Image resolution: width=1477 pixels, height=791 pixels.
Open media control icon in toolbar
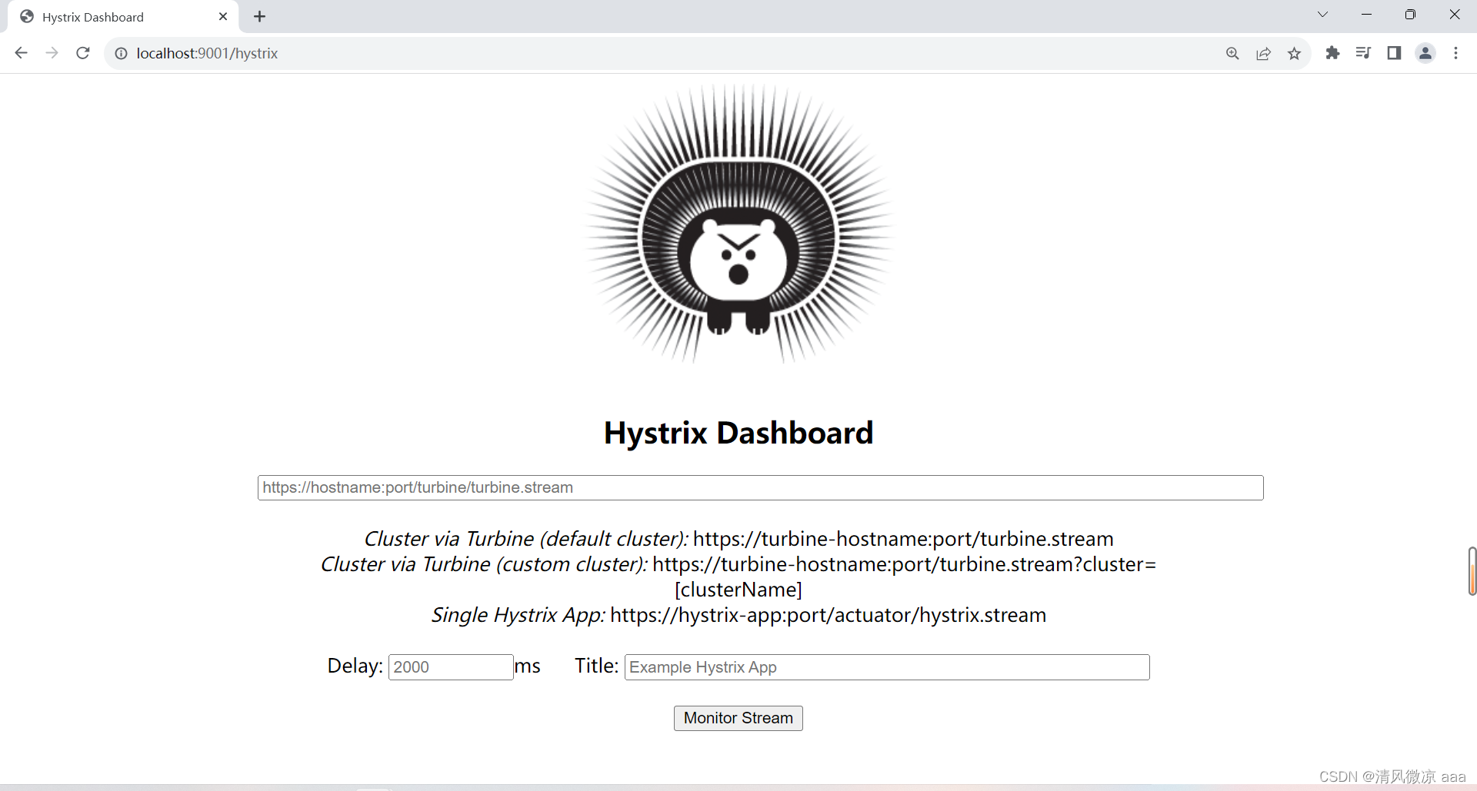click(1363, 53)
